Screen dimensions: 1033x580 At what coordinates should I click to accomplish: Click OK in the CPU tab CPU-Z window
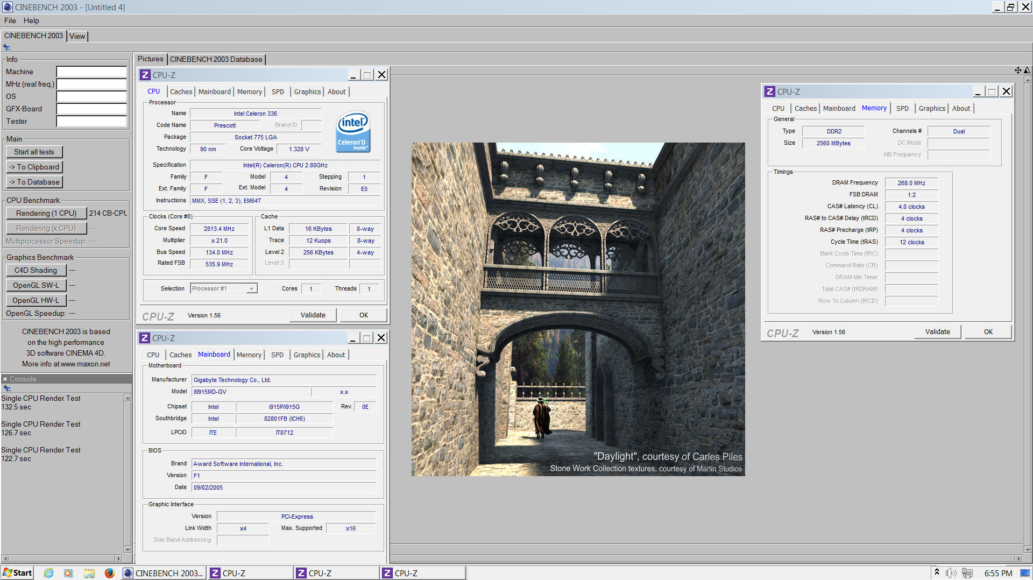click(364, 315)
